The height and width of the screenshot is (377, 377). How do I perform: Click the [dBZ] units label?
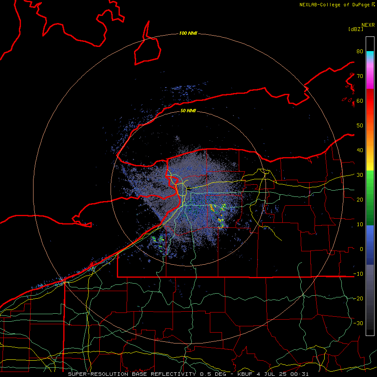coord(356,29)
